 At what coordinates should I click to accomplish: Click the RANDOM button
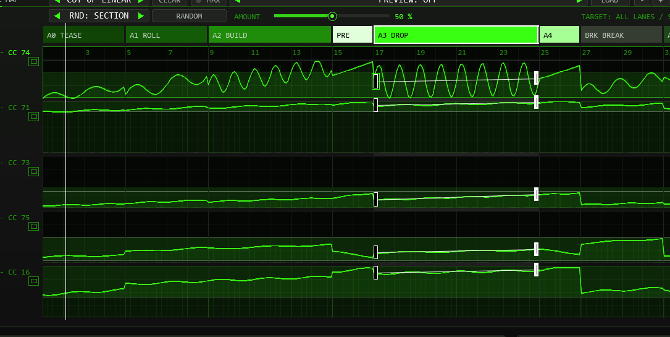click(190, 16)
